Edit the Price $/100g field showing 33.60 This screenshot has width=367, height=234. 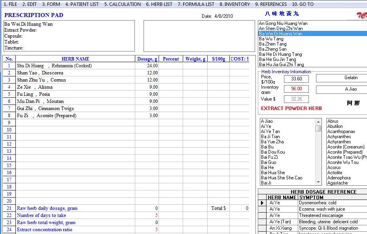click(296, 78)
